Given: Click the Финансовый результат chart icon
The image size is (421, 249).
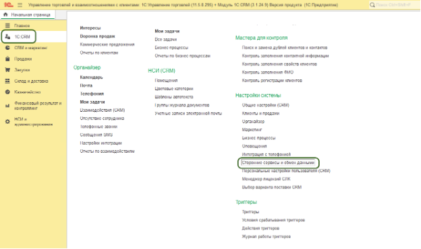Looking at the screenshot, I should coord(7,106).
